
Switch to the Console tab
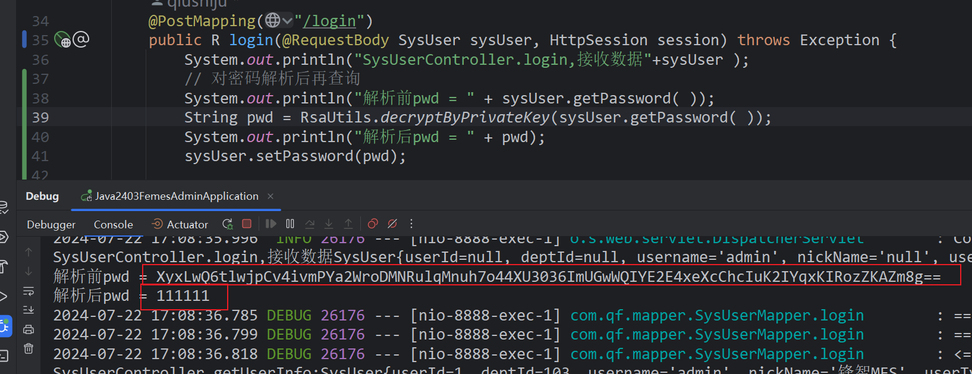pos(113,224)
